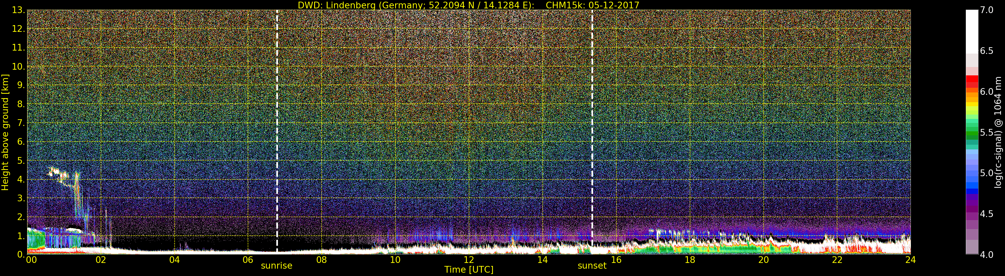This screenshot has width=1005, height=276.
Task: Click the white cloud echo near 4.5 km
Action: click(55, 171)
